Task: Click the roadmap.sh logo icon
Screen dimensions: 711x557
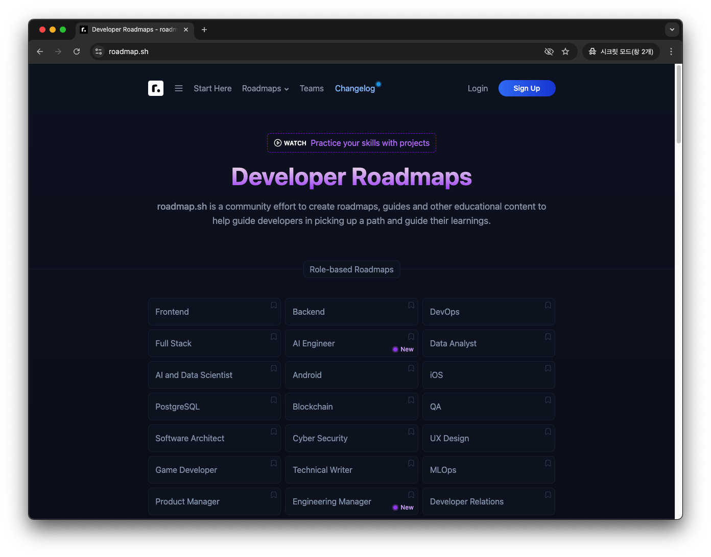Action: tap(156, 88)
